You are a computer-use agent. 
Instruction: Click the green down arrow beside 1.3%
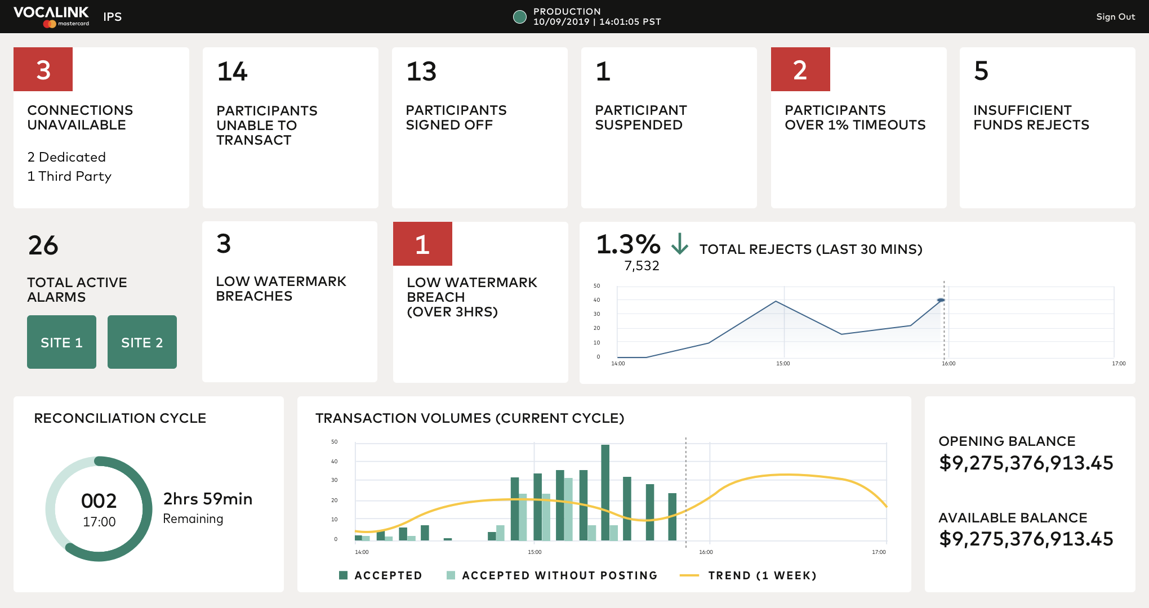(680, 244)
